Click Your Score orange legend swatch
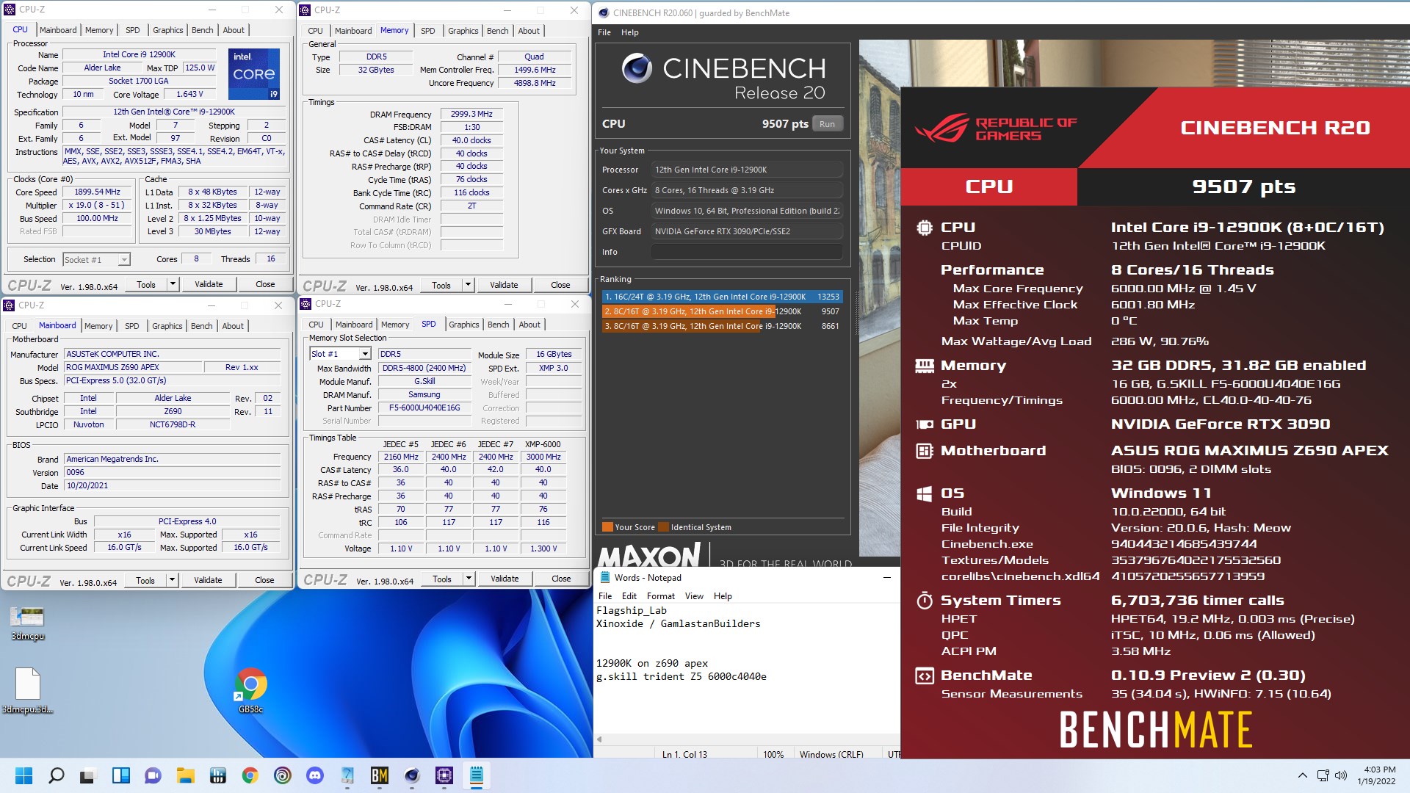This screenshot has width=1410, height=793. click(x=607, y=527)
